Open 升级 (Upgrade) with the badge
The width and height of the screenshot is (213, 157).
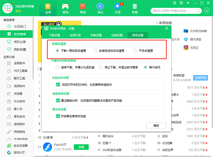(118, 9)
